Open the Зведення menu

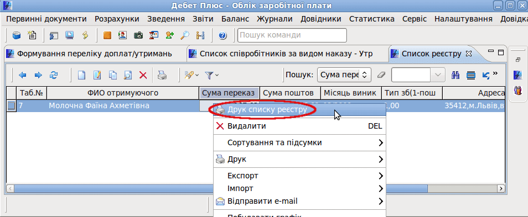click(165, 19)
